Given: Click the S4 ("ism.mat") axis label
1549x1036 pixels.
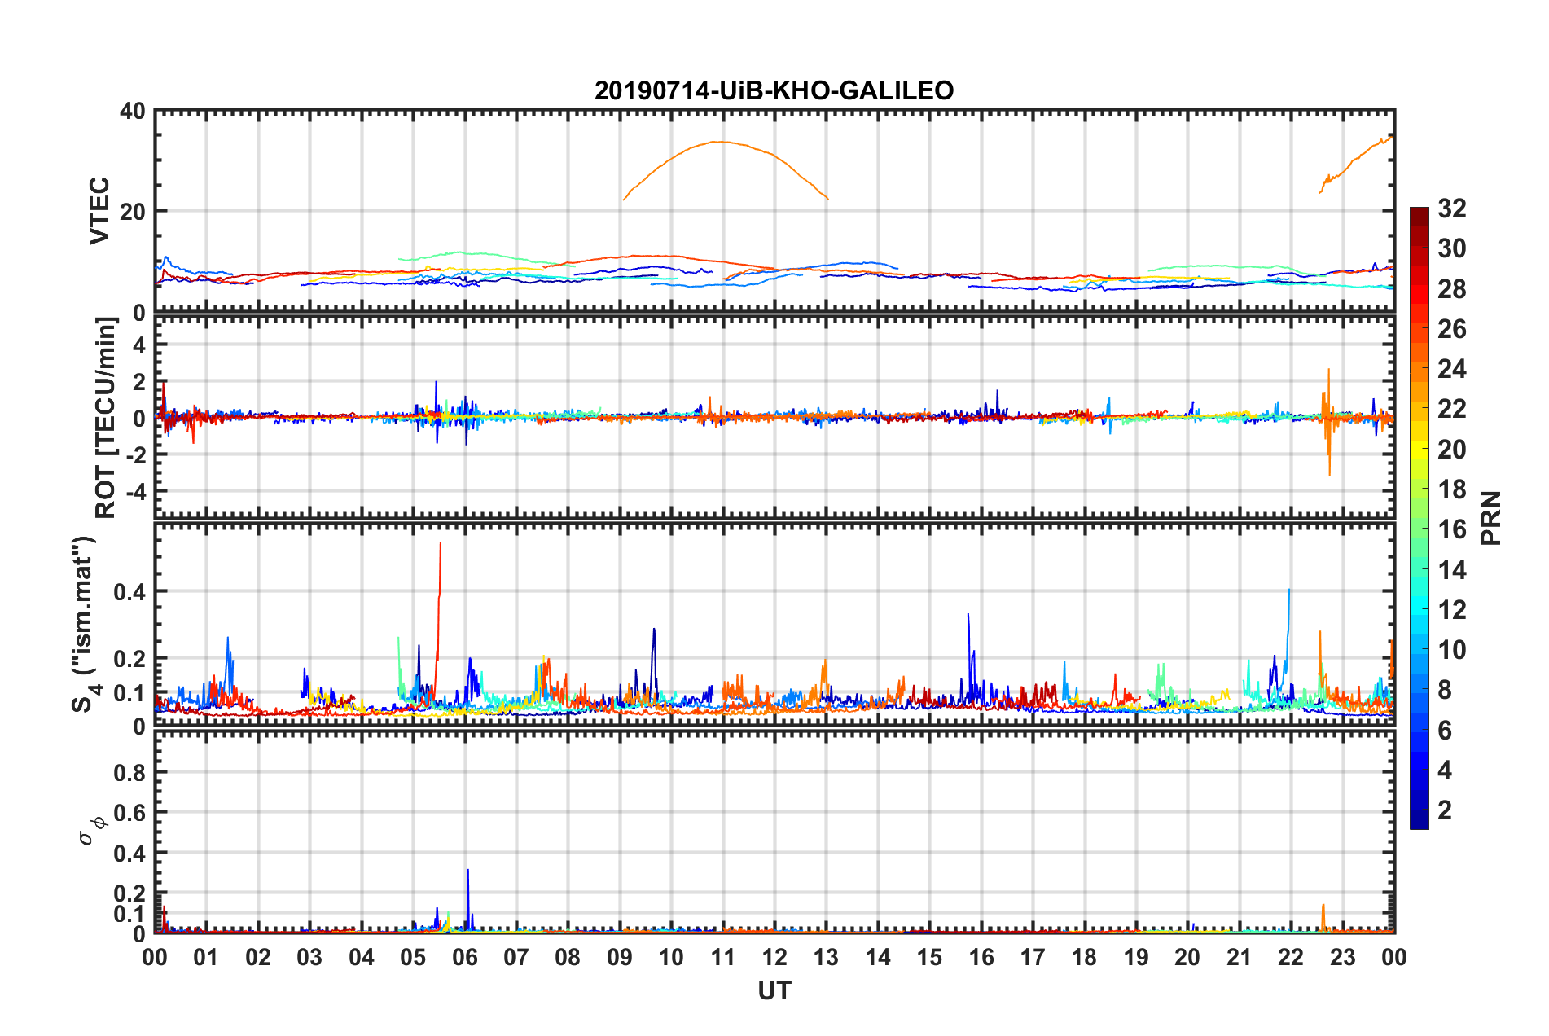Looking at the screenshot, I should pos(84,624).
